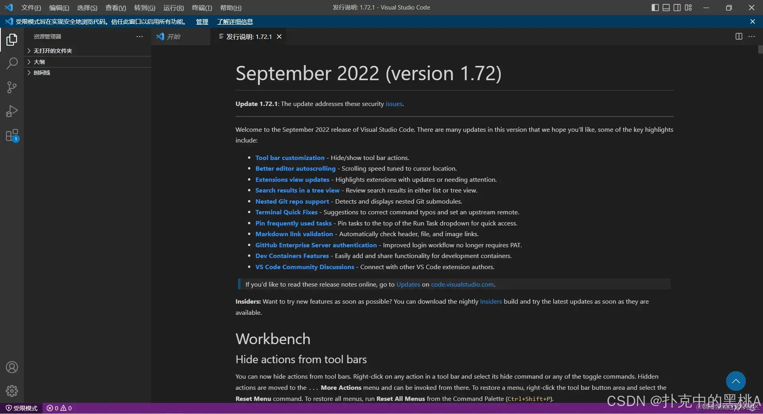Switch to the 开始 tab
This screenshot has width=763, height=414.
181,37
